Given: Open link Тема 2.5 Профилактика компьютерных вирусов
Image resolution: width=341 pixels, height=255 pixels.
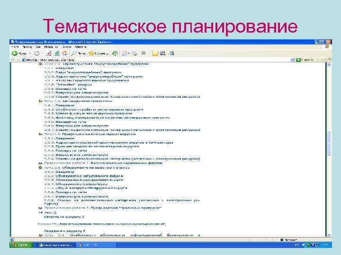Looking at the screenshot, I should 90,134.
